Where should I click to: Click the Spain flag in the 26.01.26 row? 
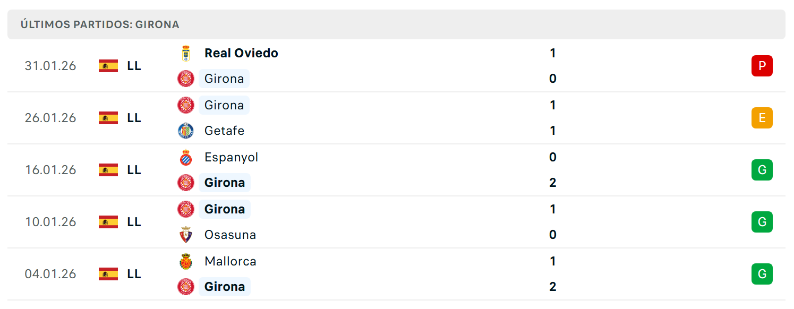point(108,118)
